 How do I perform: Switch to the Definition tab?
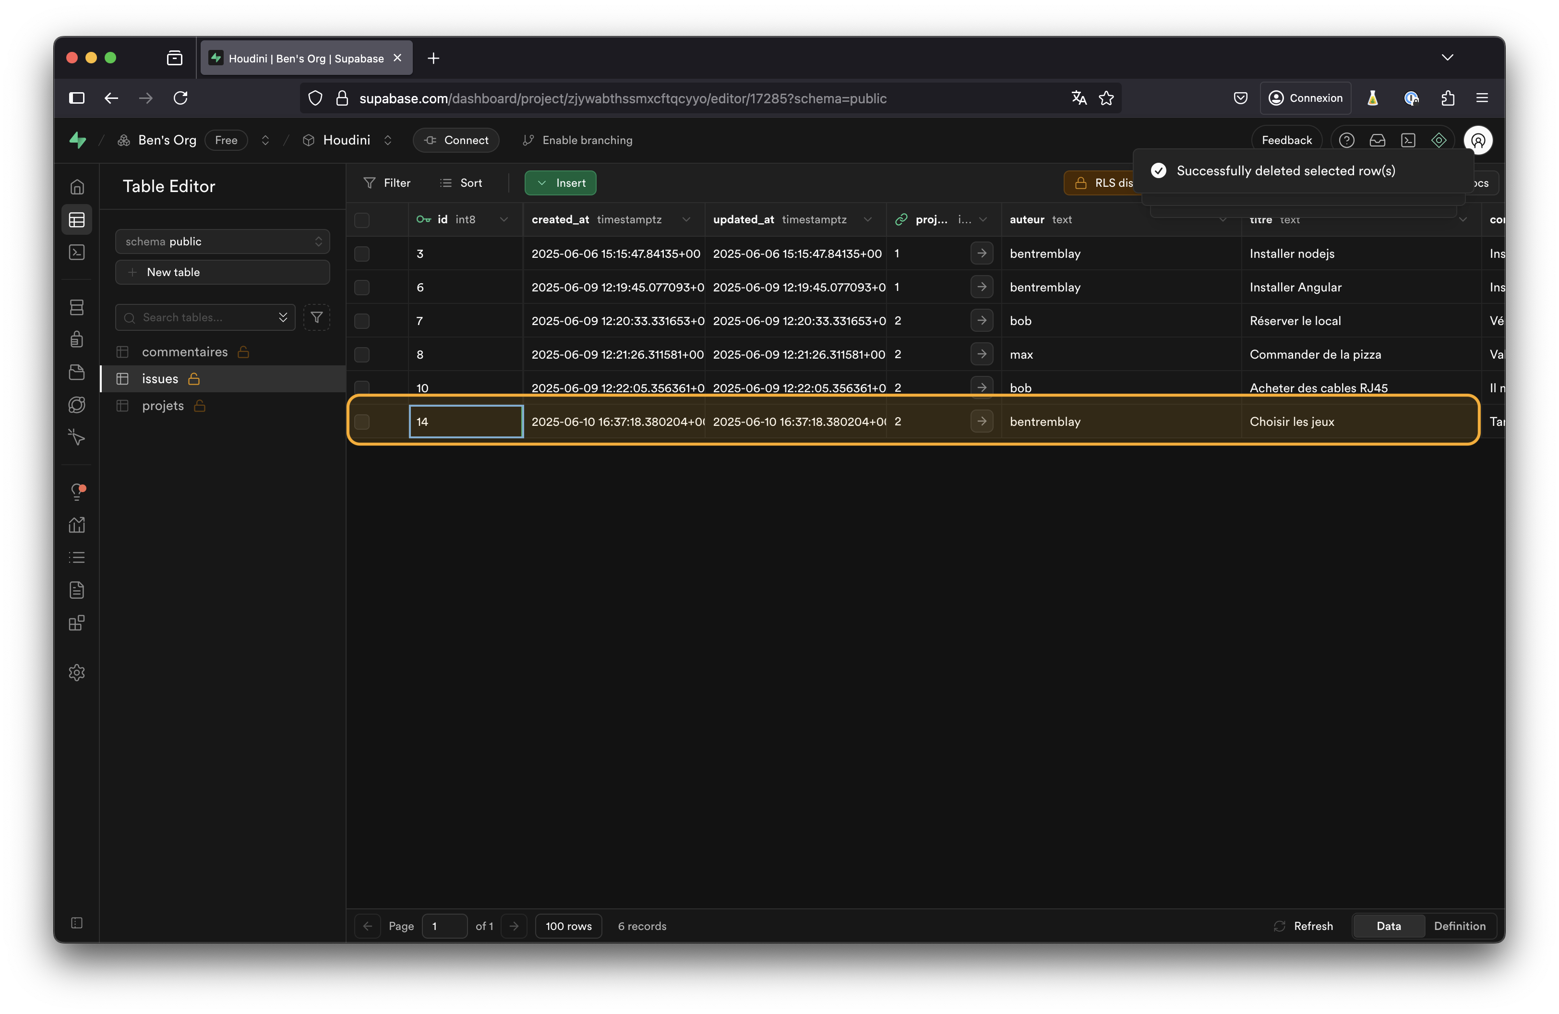coord(1460,926)
